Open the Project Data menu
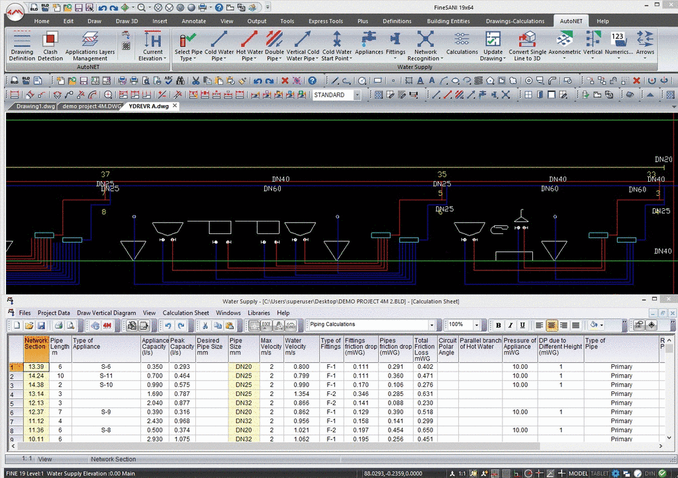Screen dimensions: 678x478 (x=53, y=313)
